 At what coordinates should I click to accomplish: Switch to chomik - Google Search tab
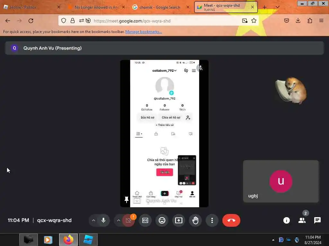[160, 7]
